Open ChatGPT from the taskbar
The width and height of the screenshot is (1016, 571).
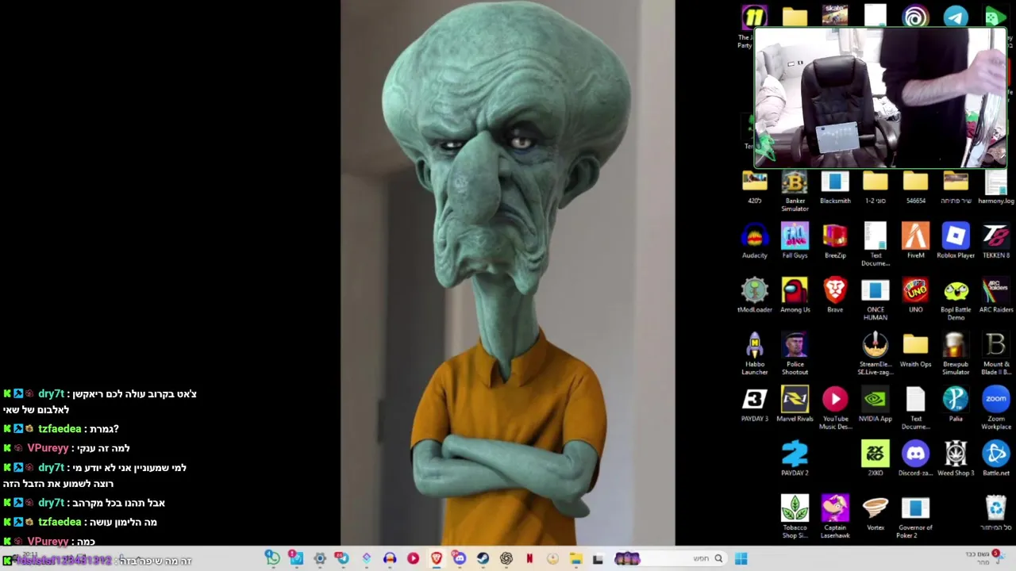(x=506, y=559)
